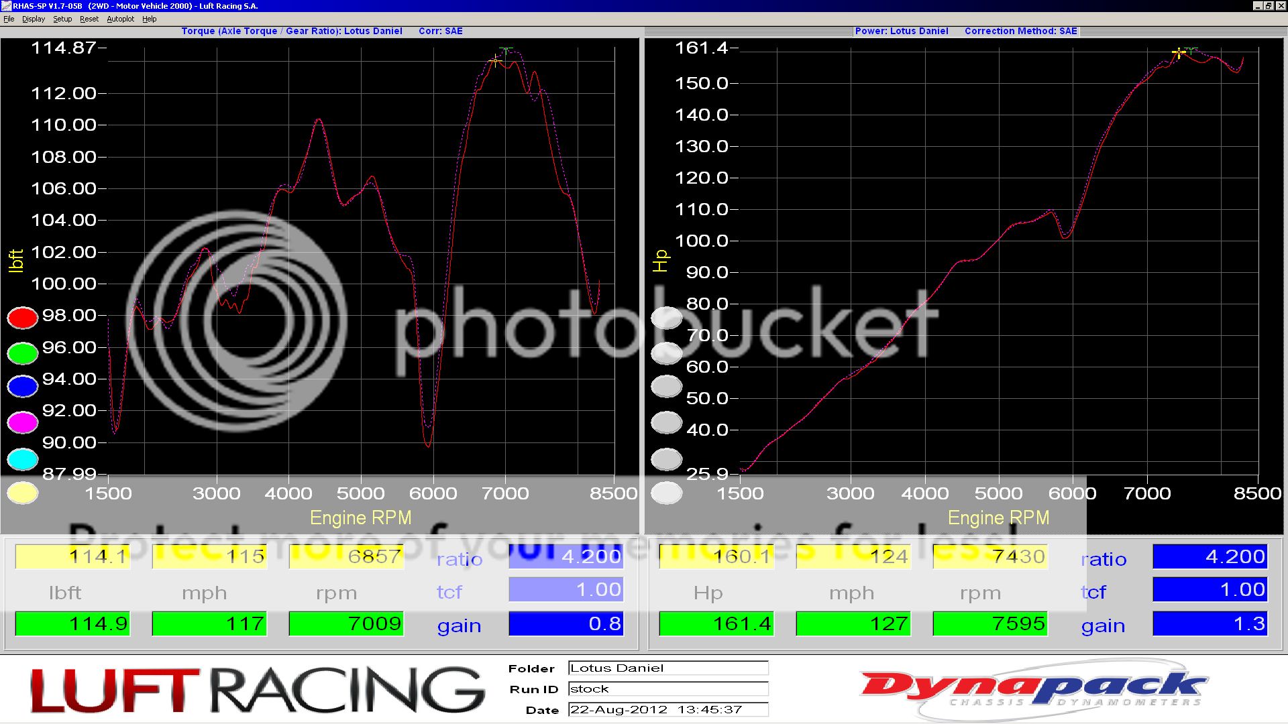Open the File menu

tap(9, 19)
